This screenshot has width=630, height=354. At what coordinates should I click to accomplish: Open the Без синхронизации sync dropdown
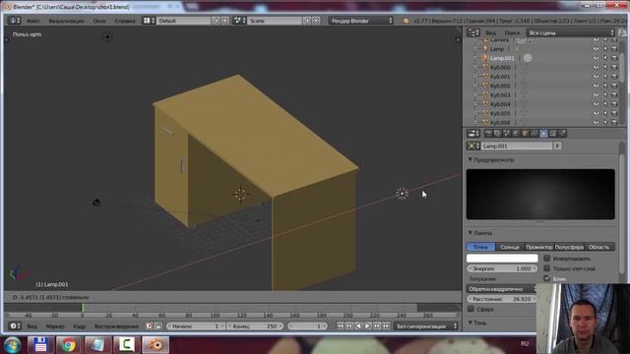coord(426,326)
